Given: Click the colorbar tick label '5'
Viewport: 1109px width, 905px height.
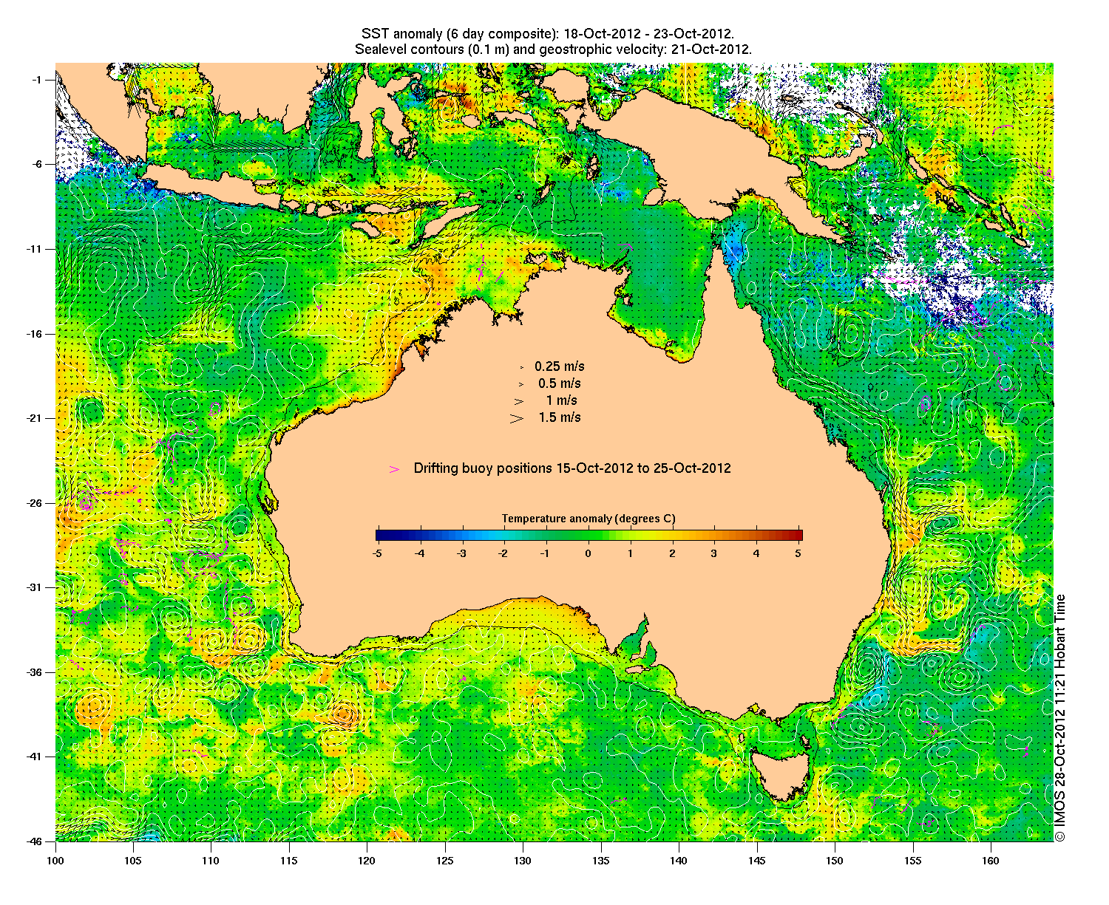Looking at the screenshot, I should point(798,553).
